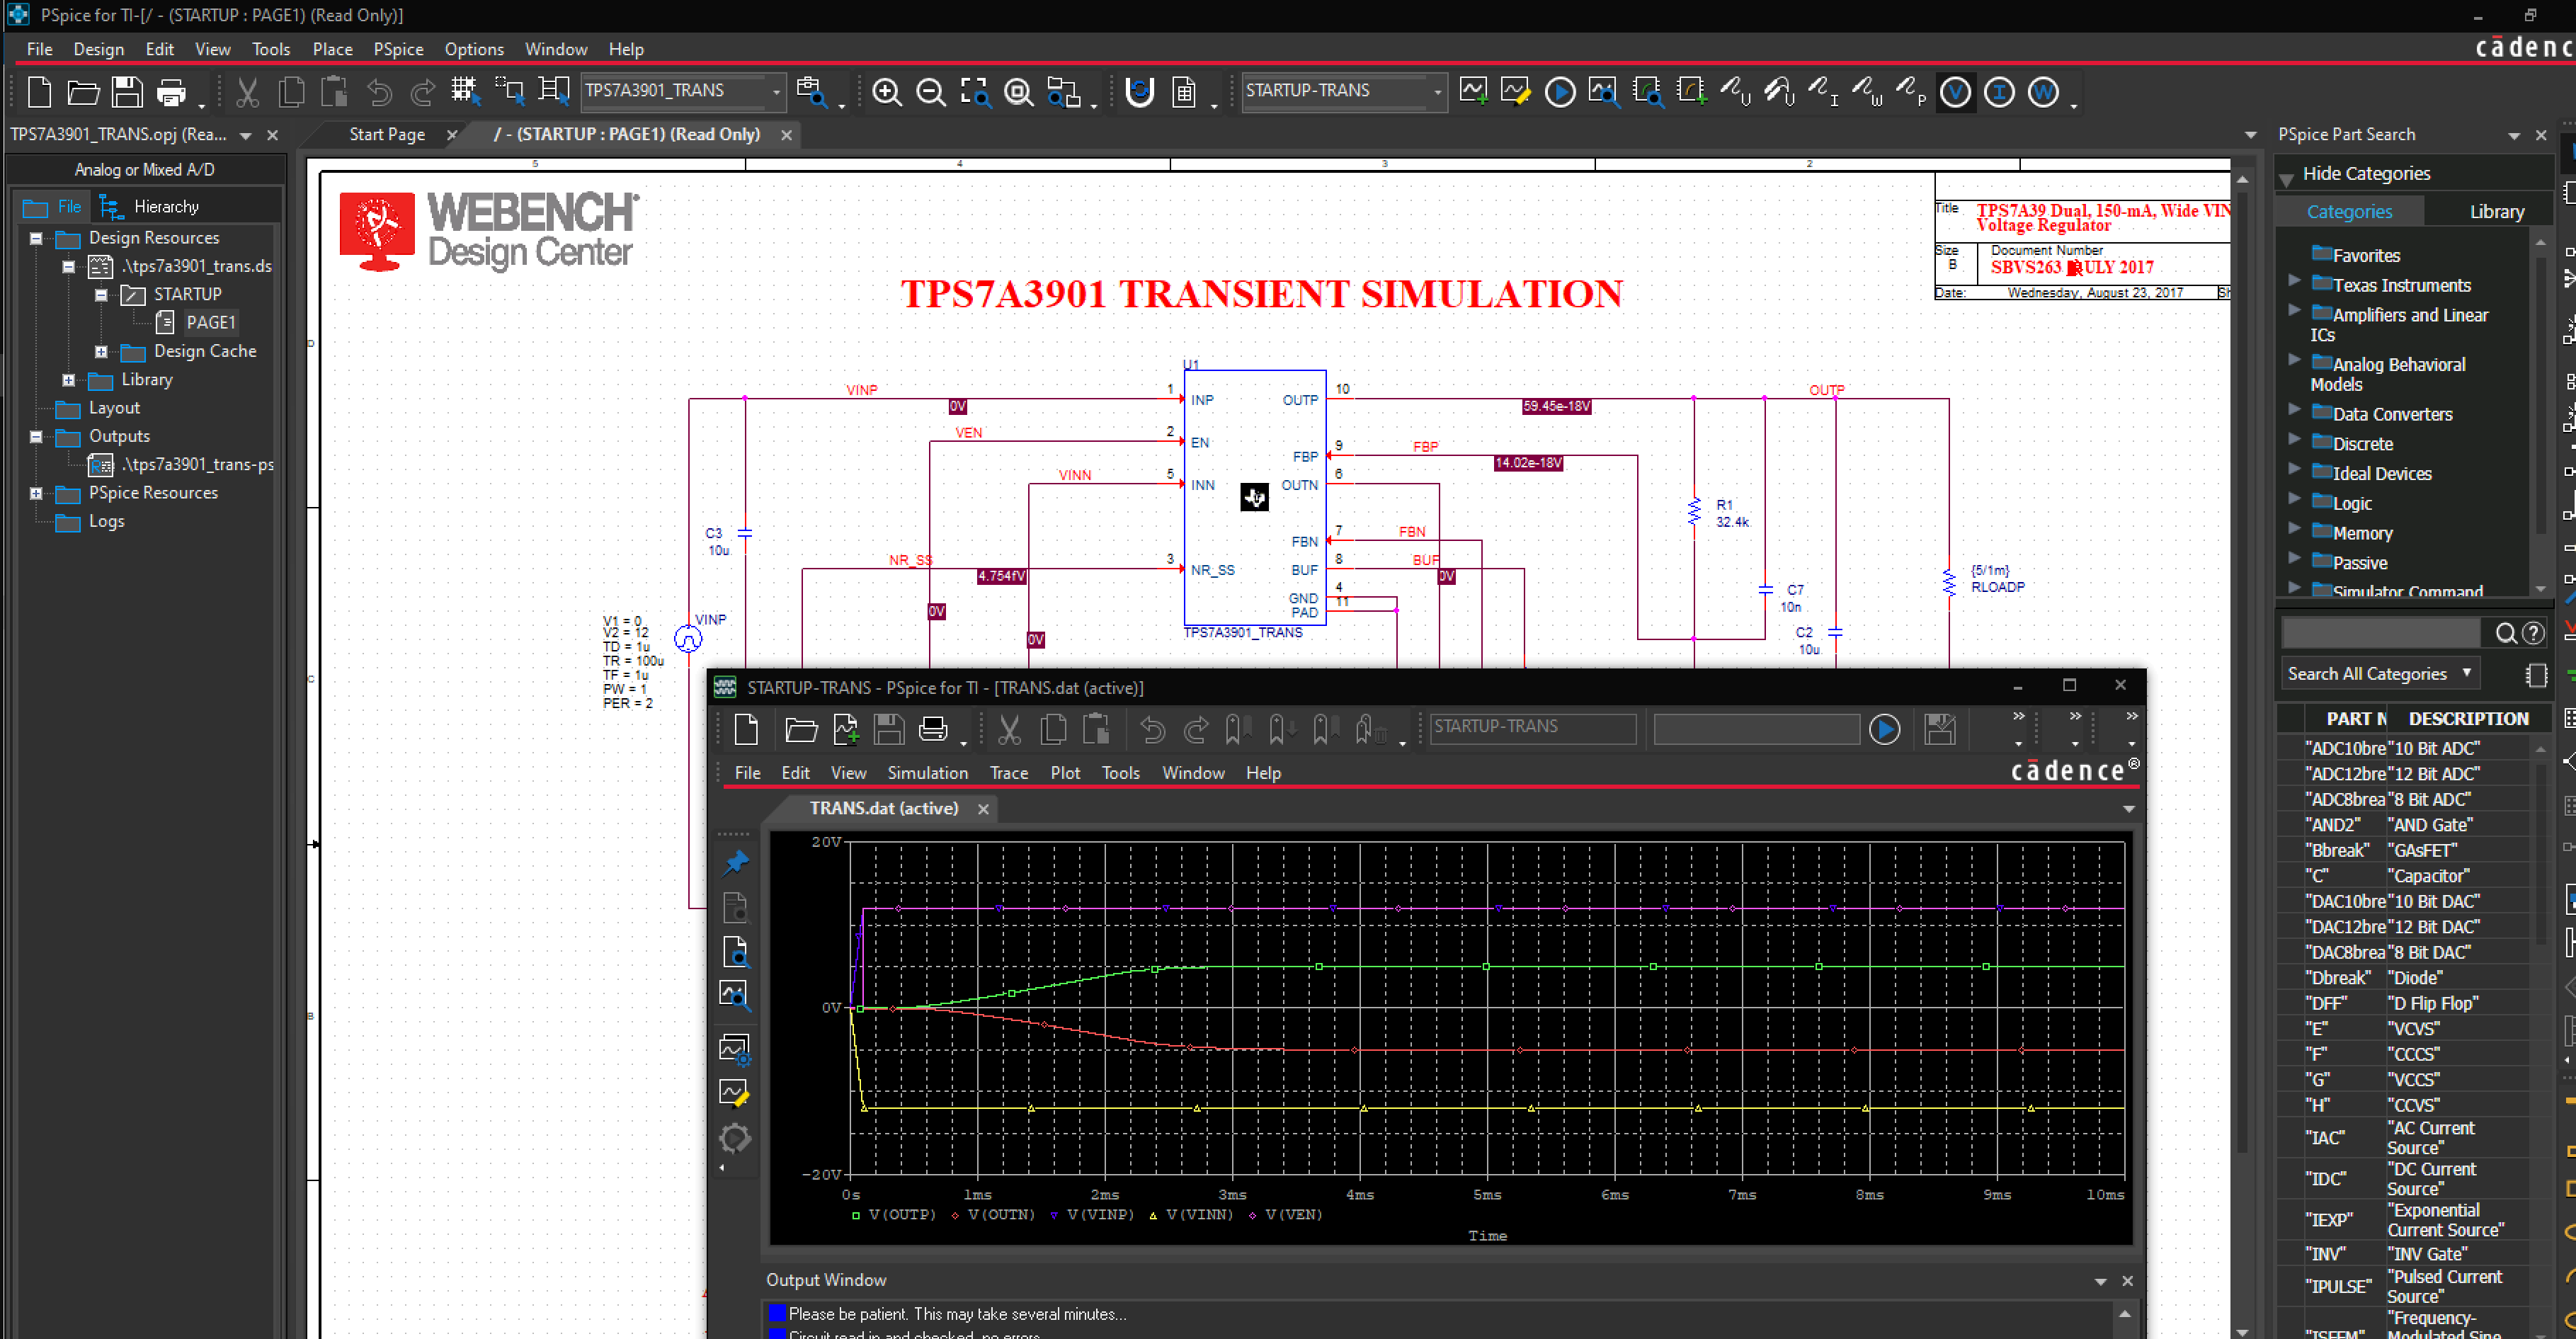Click the New Simulation Profile icon
Image resolution: width=2576 pixels, height=1339 pixels.
[1473, 91]
